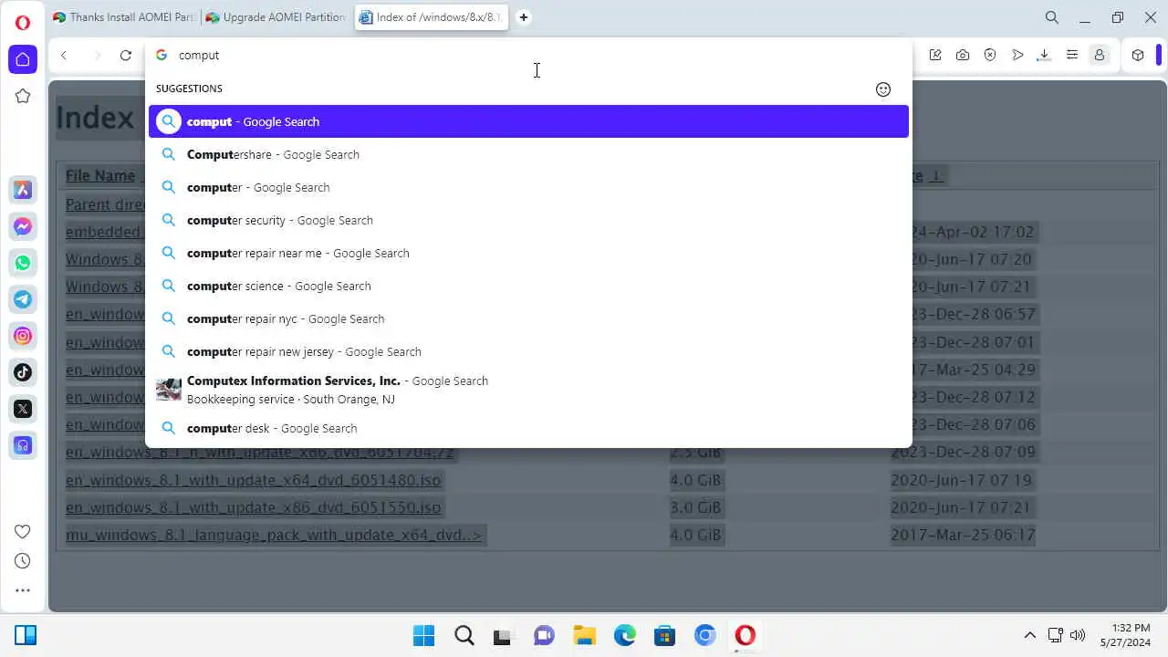1168x657 pixels.
Task: Open Opera icon in taskbar
Action: (746, 635)
